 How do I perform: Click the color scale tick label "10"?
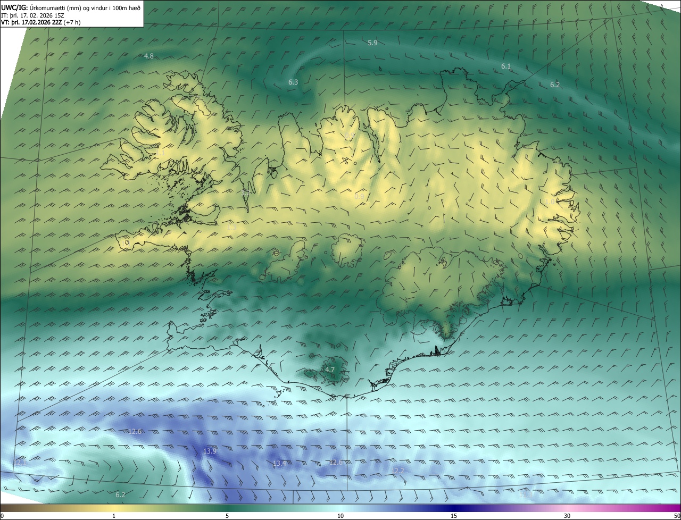[x=340, y=516]
